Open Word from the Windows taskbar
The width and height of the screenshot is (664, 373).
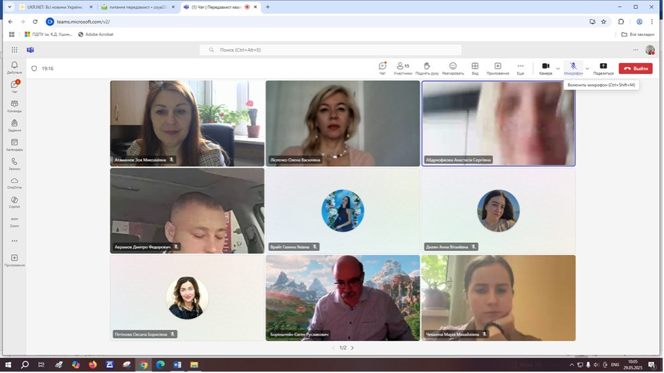[x=177, y=365]
